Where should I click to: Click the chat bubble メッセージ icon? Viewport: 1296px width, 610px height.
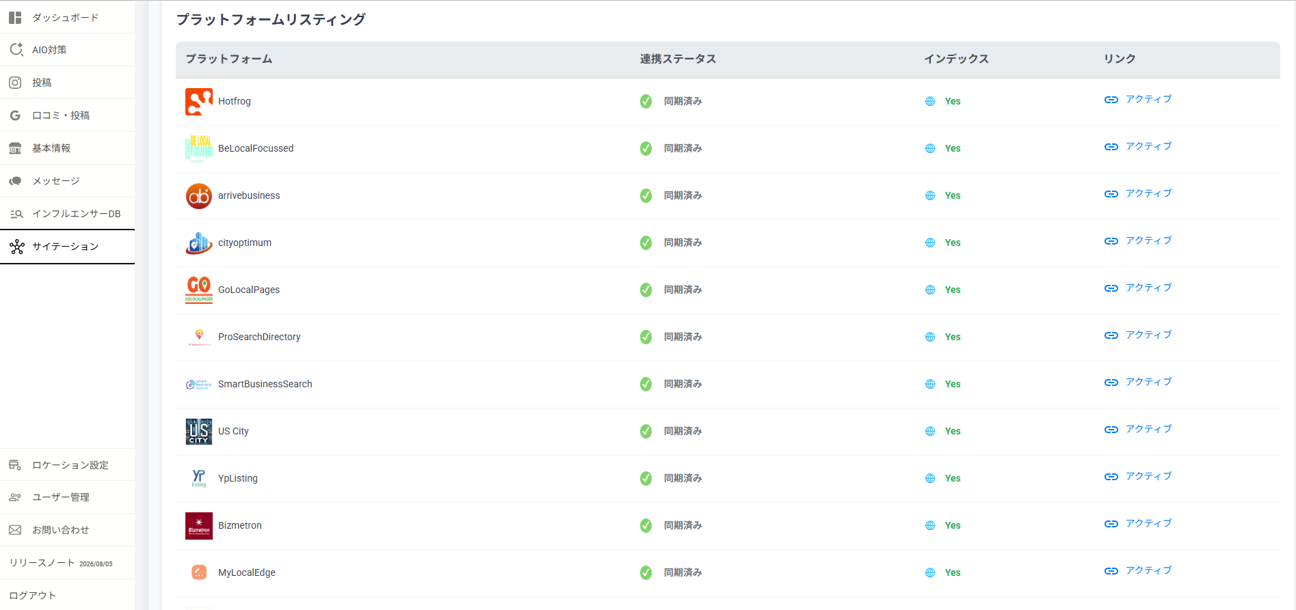(15, 181)
